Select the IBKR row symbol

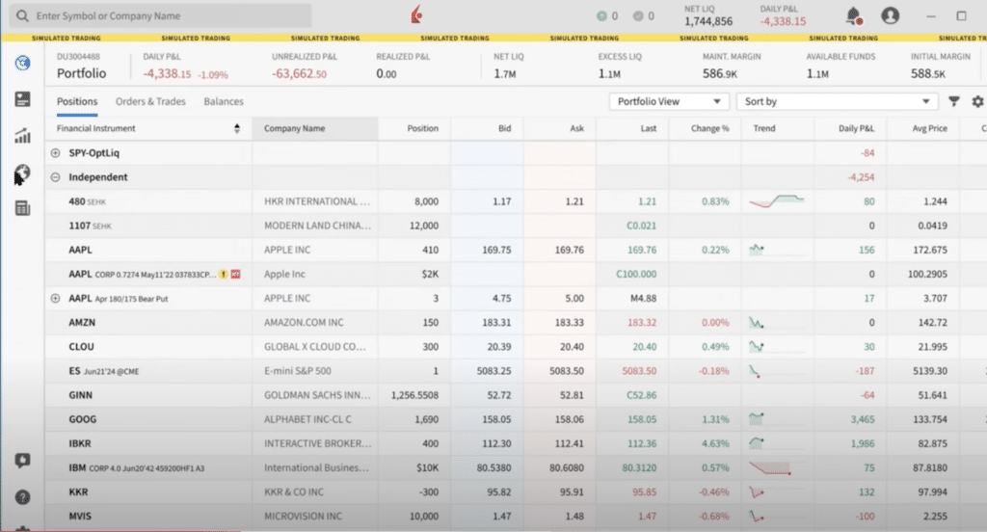[80, 444]
